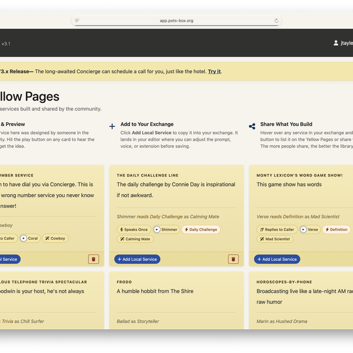Screen dimensions: 353x353
Task: Click the reply icon in Replies to Caller tag
Action: click(262, 229)
